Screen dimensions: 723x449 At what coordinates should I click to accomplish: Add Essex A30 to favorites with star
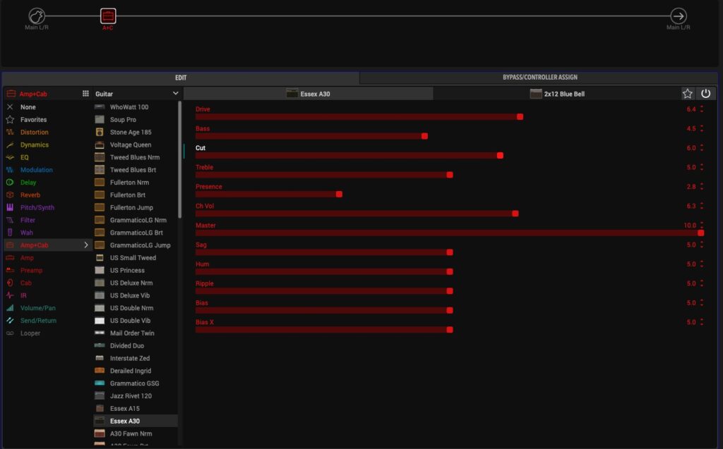click(687, 94)
